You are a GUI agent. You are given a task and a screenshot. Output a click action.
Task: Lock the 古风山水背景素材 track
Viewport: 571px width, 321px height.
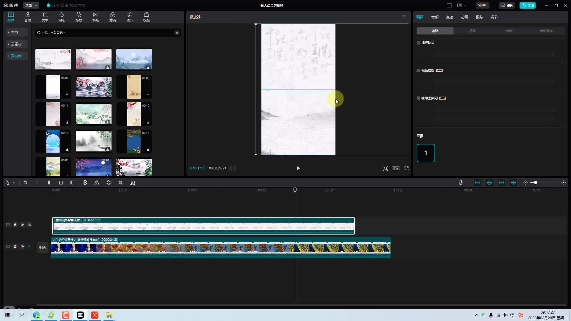click(x=15, y=225)
